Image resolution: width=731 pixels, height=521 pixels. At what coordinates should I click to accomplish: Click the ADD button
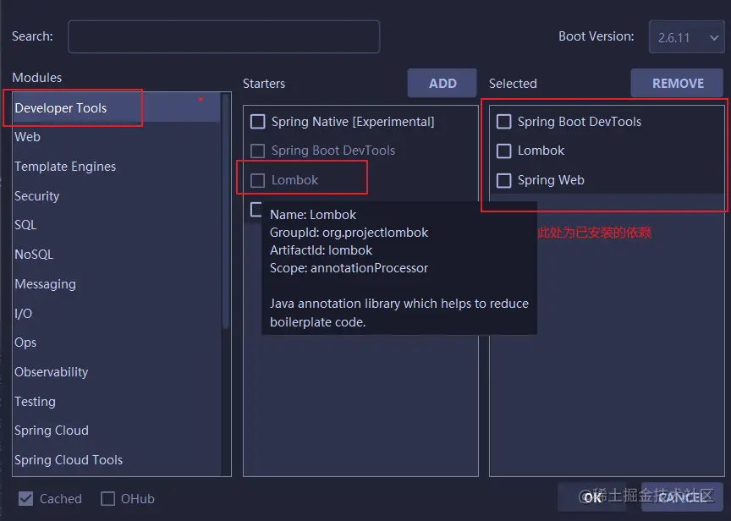click(442, 84)
